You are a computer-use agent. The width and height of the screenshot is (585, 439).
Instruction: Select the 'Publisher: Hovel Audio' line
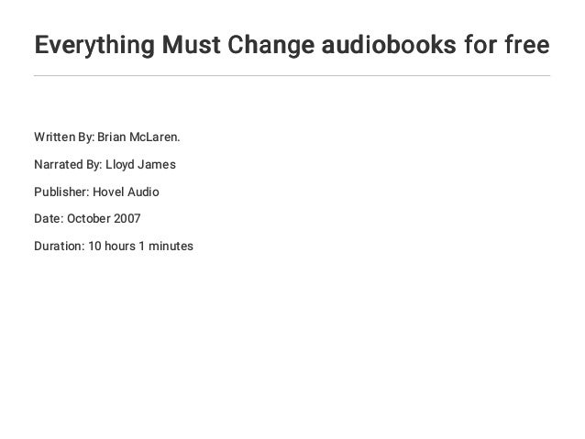click(x=96, y=192)
